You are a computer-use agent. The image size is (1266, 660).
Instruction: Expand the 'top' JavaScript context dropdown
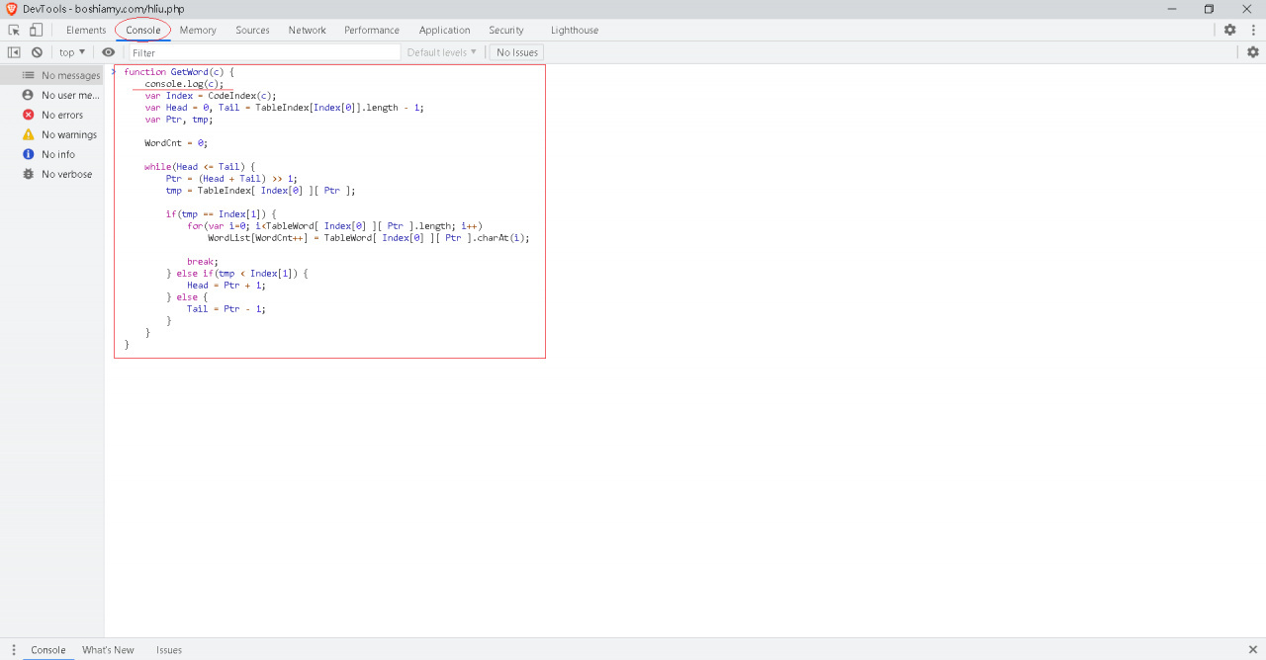pos(71,52)
